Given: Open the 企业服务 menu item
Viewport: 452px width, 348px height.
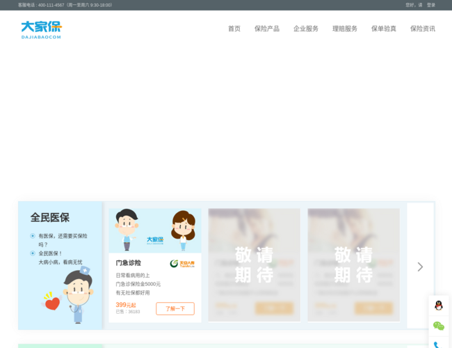Looking at the screenshot, I should click(x=305, y=29).
